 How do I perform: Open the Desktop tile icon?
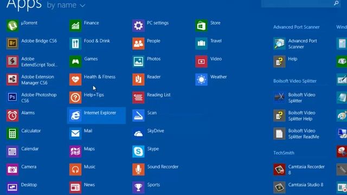pyautogui.click(x=12, y=187)
